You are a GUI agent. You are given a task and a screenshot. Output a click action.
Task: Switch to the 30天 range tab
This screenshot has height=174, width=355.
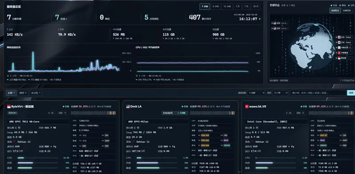coord(256,7)
